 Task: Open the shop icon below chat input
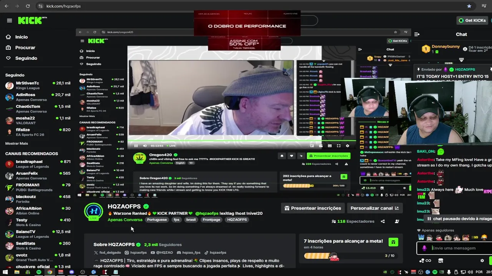pos(440,261)
